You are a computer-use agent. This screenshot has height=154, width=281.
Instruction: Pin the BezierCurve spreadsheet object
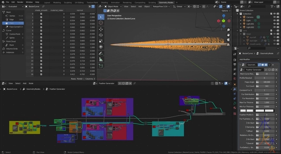[x=43, y=6]
